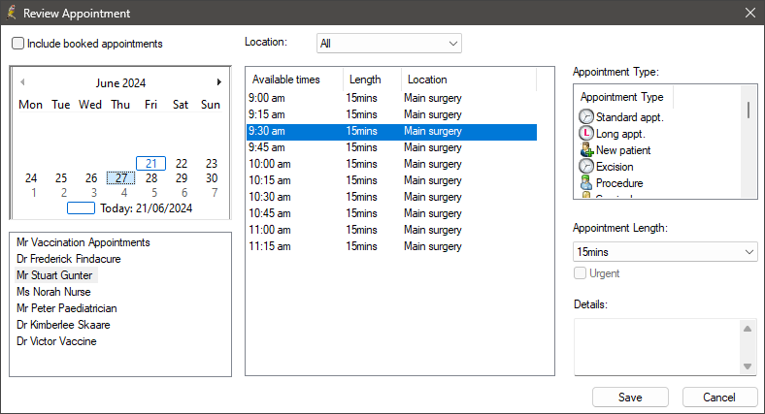Click the New patient icon
The width and height of the screenshot is (765, 414).
click(x=586, y=150)
